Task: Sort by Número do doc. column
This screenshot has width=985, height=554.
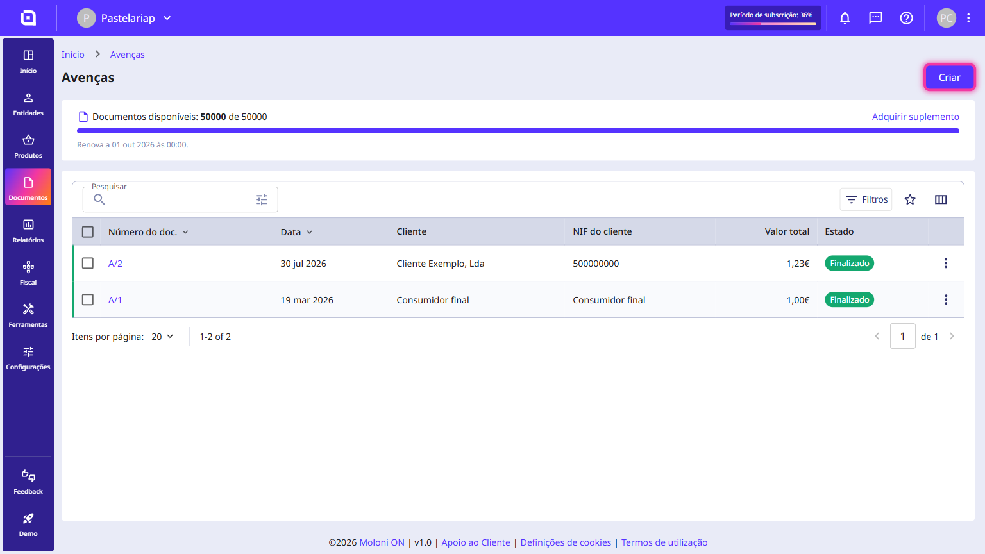Action: (x=148, y=232)
